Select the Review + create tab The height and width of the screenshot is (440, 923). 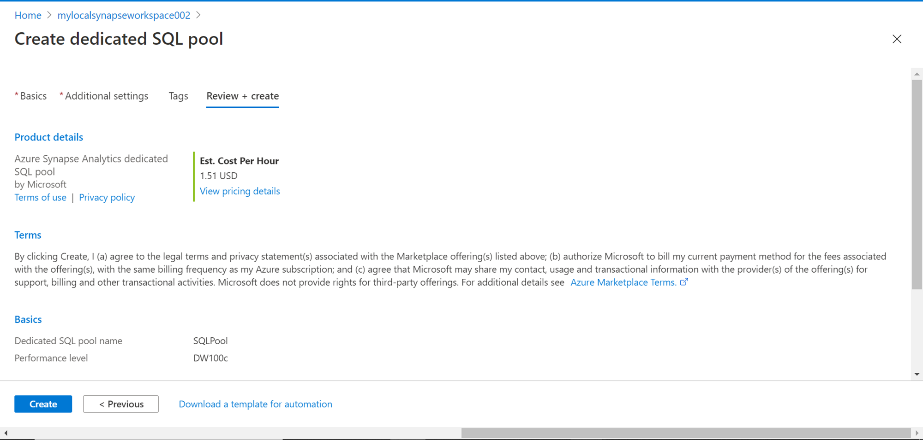coord(242,96)
